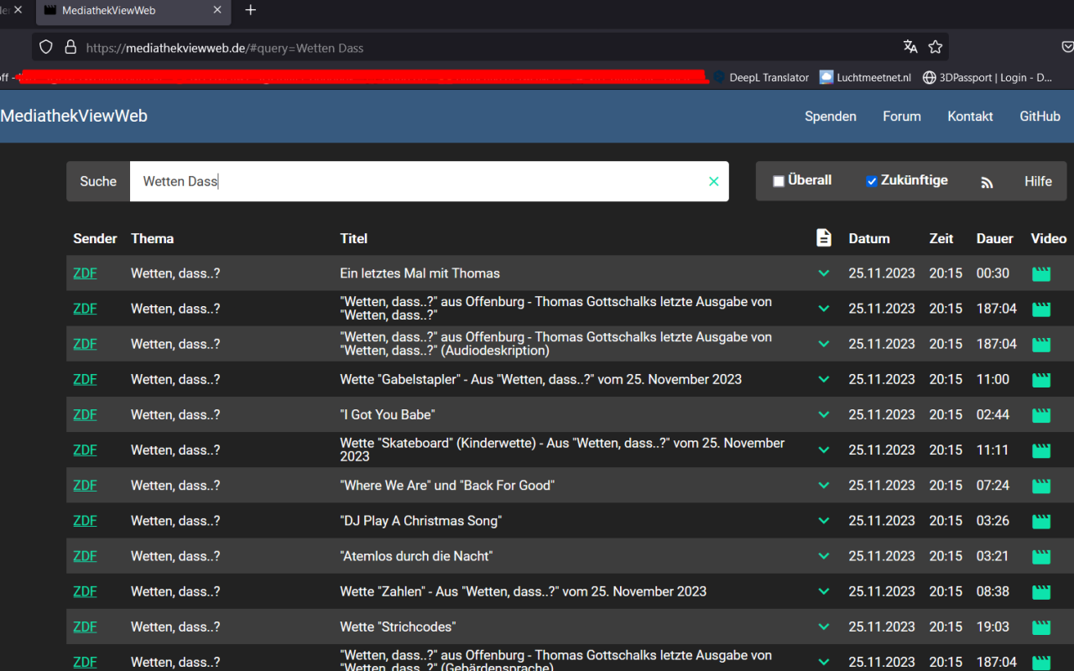Click the shield icon in the address bar
The width and height of the screenshot is (1074, 671).
[x=45, y=47]
